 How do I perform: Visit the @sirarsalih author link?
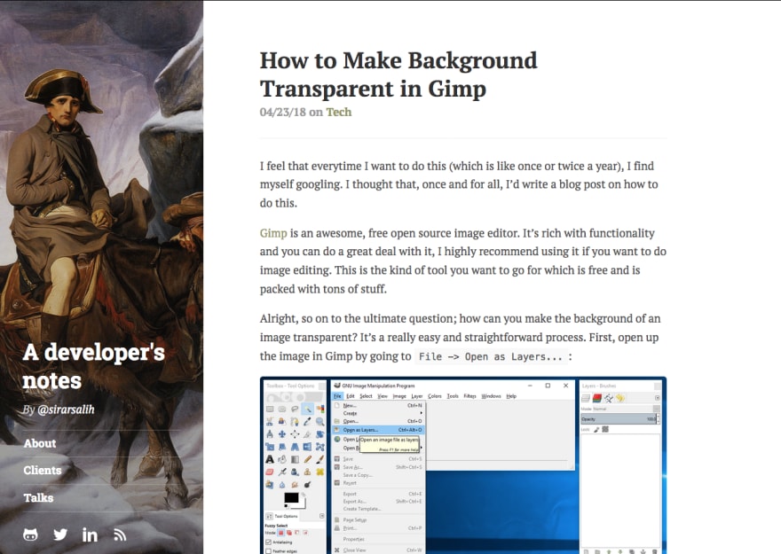click(x=66, y=410)
